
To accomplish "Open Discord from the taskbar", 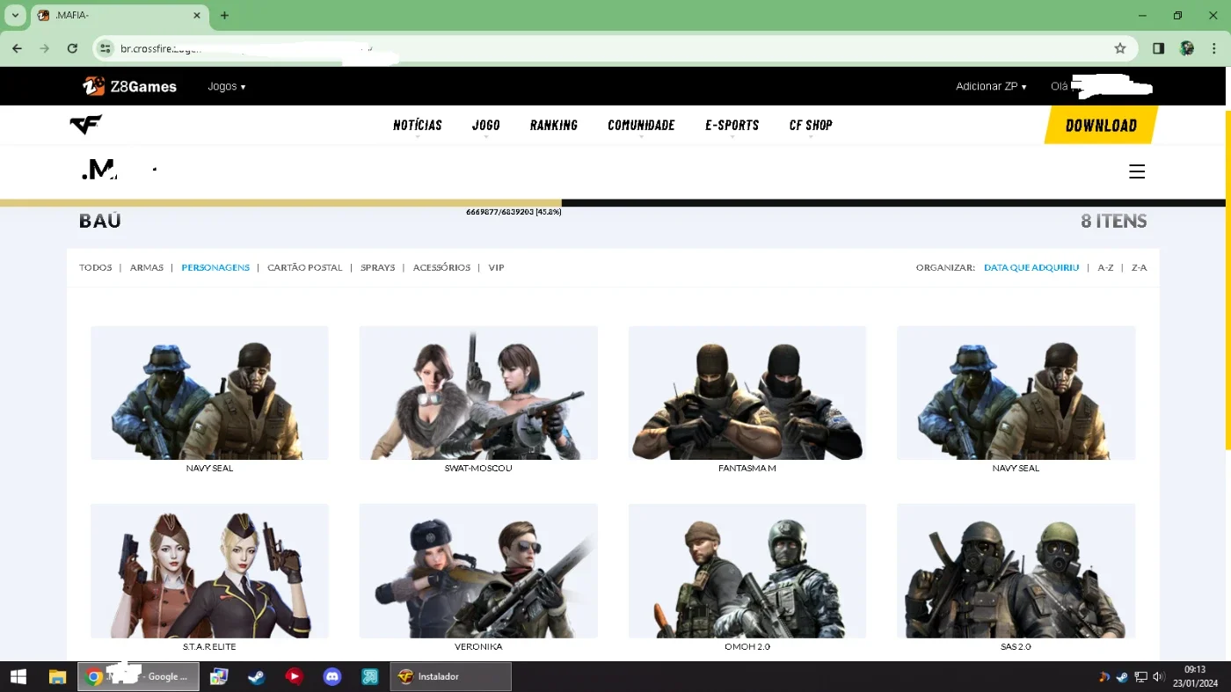I will tap(331, 677).
